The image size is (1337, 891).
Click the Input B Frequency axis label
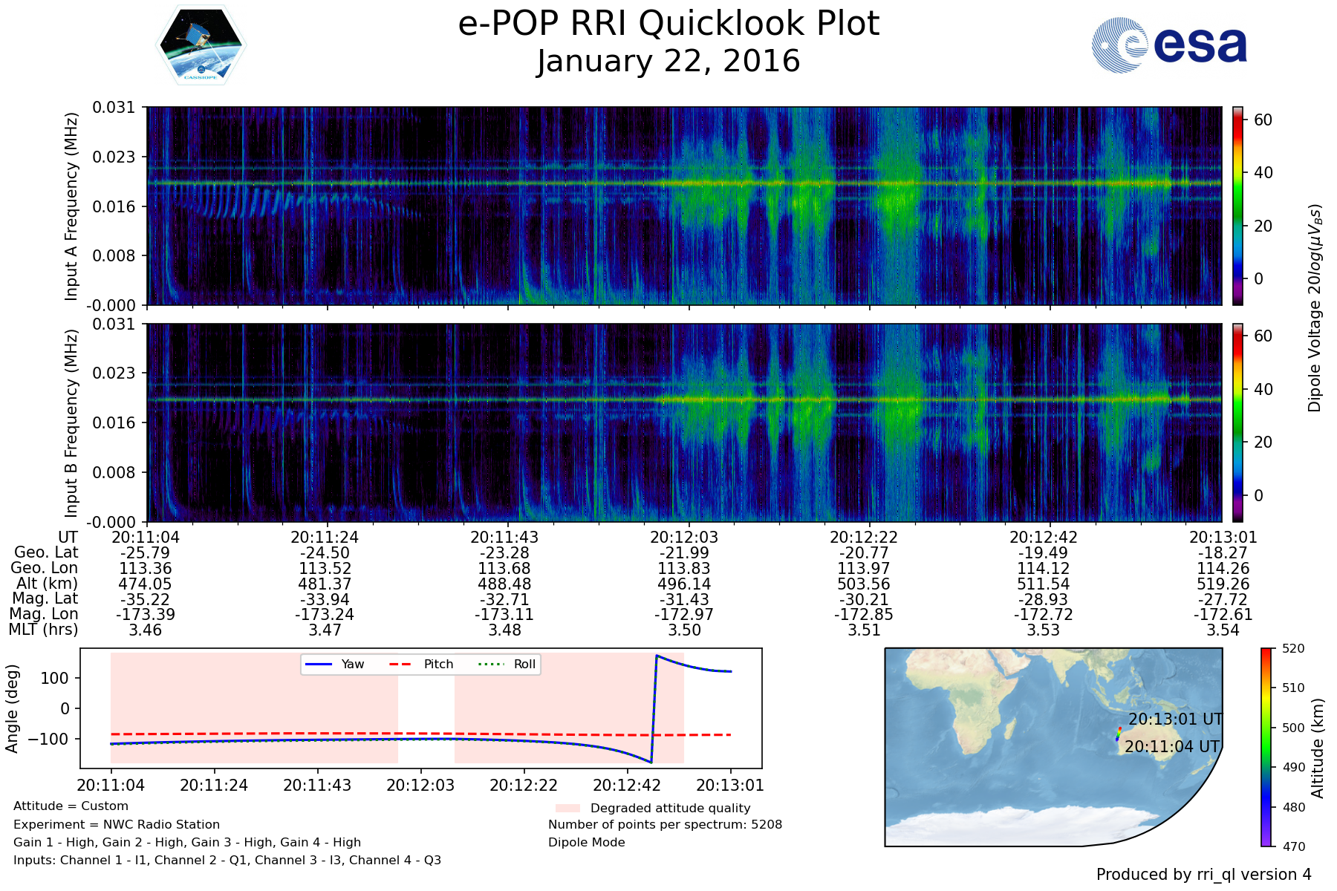[x=71, y=423]
